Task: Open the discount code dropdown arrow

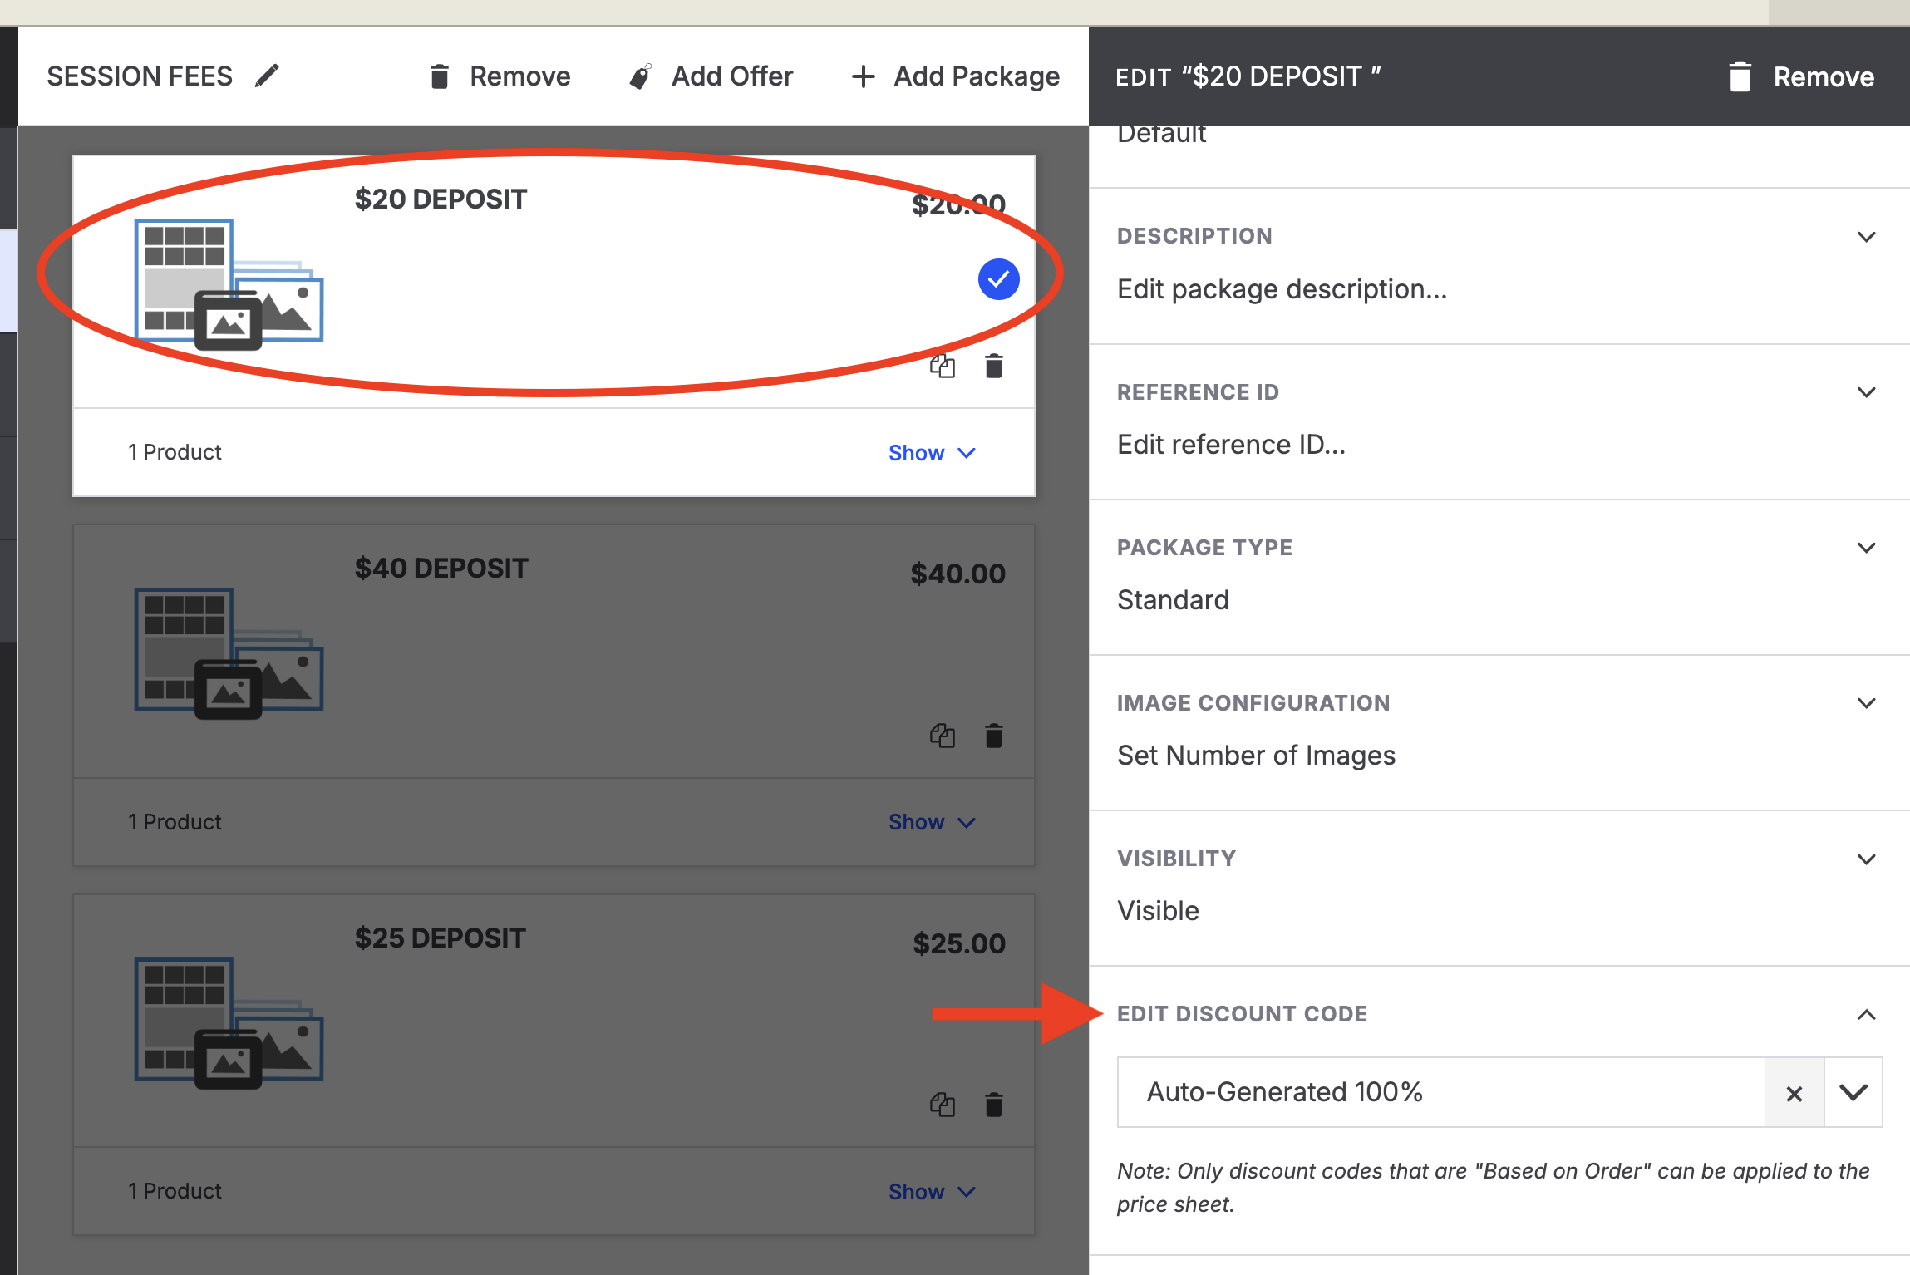Action: point(1853,1092)
